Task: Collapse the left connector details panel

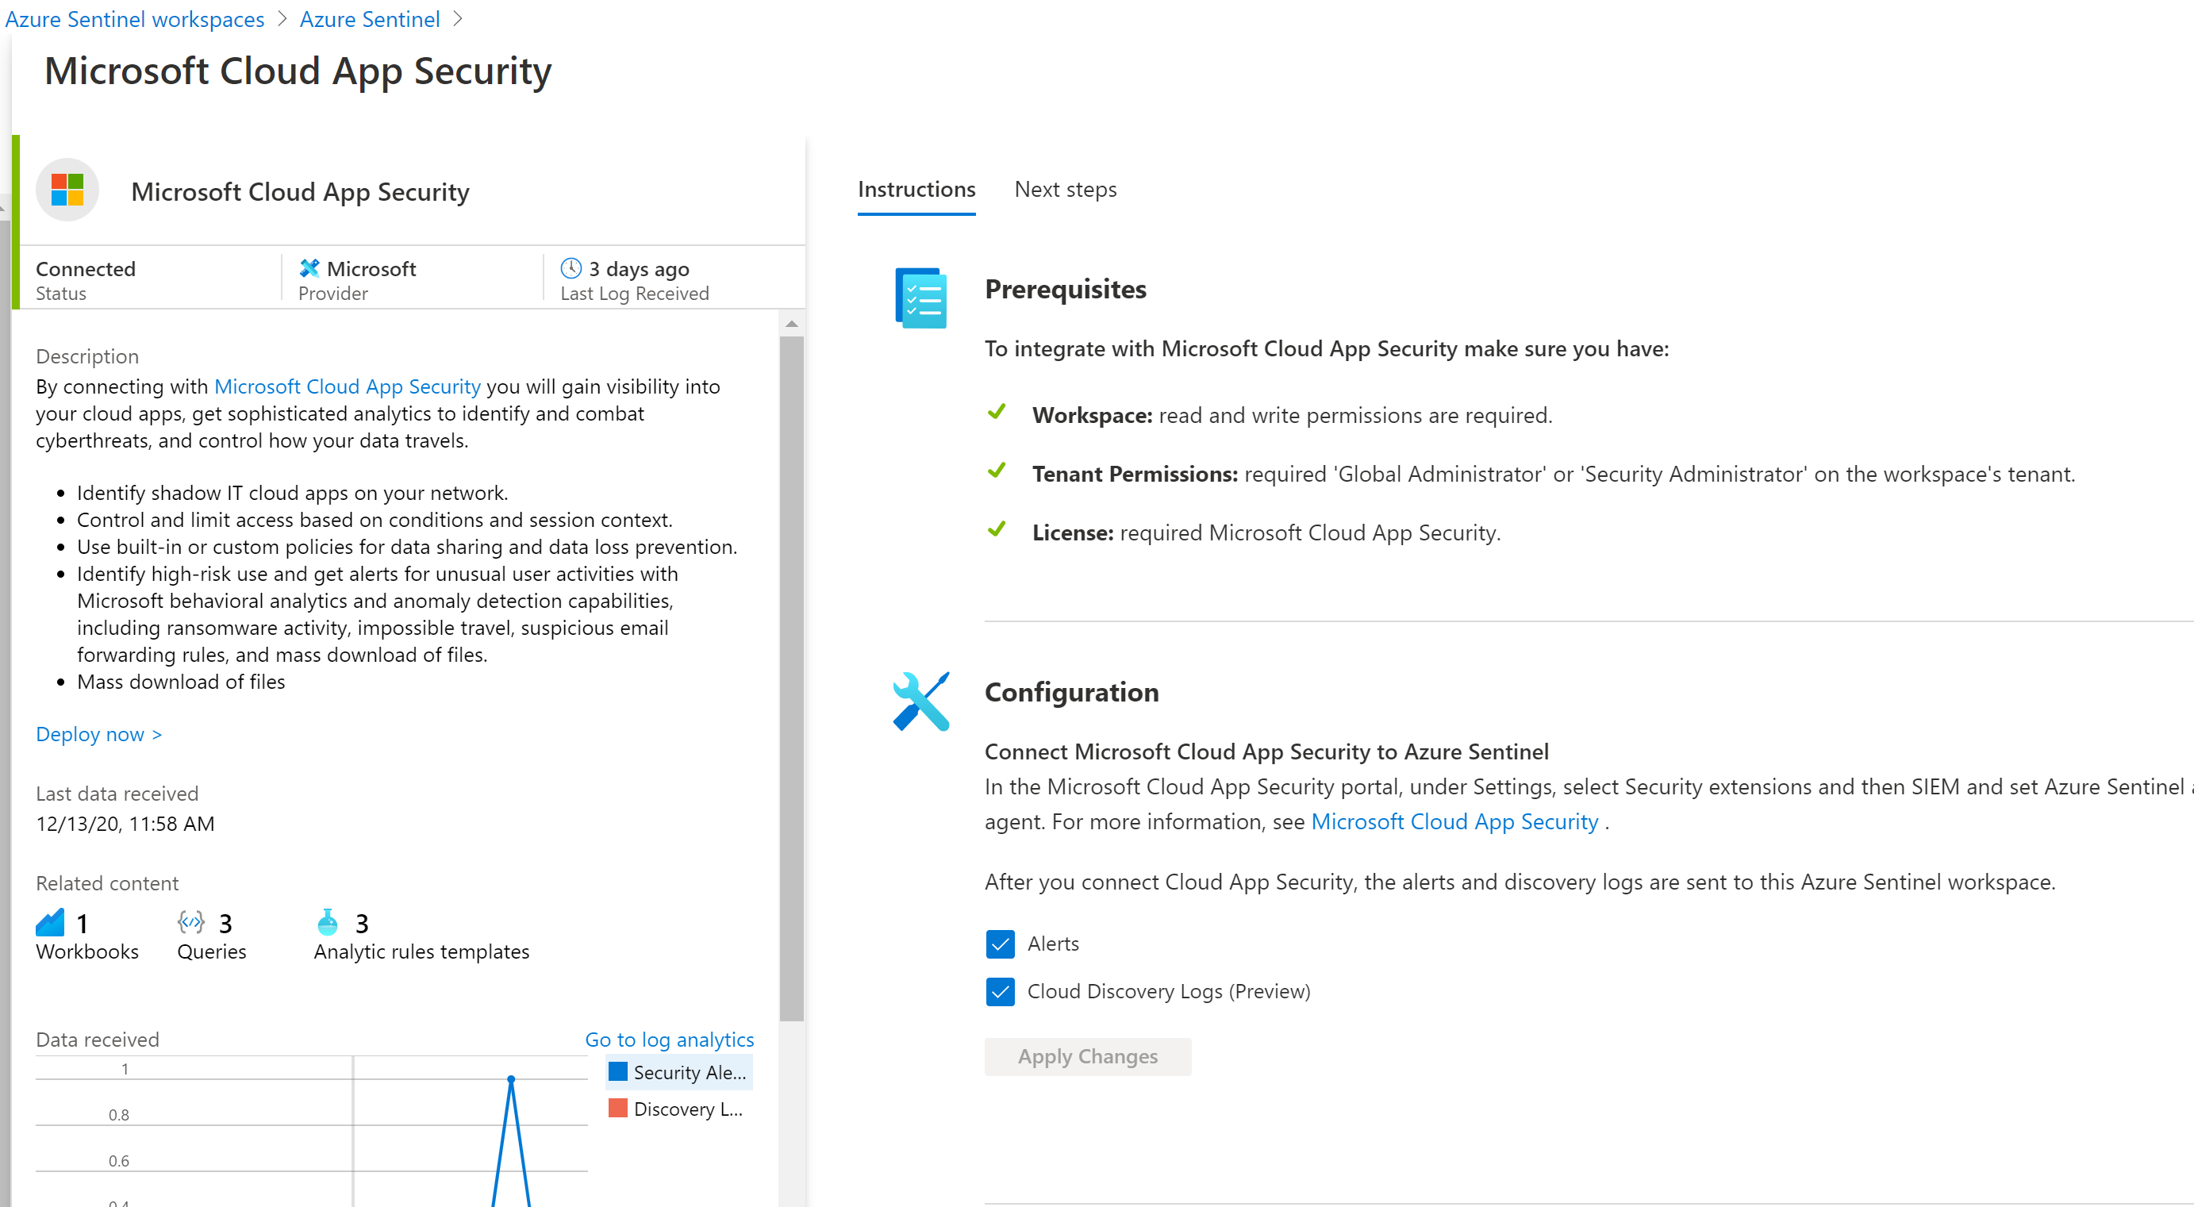Action: pyautogui.click(x=5, y=207)
